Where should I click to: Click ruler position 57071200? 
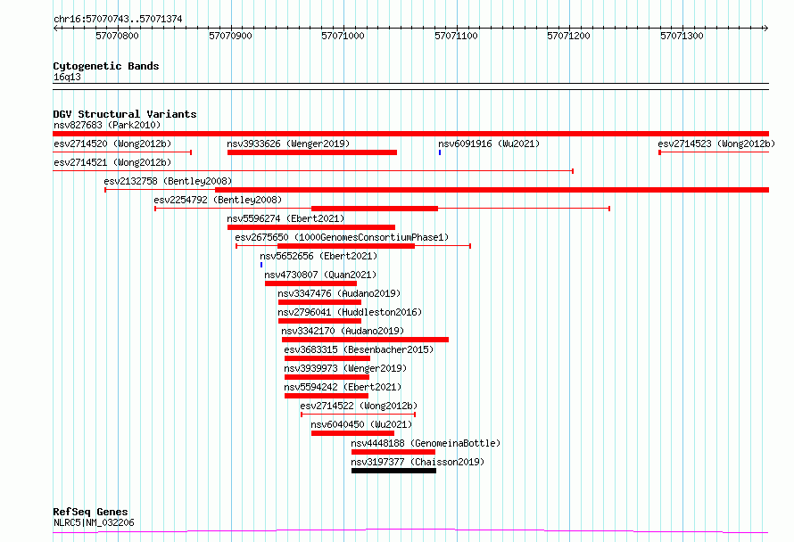pyautogui.click(x=568, y=36)
